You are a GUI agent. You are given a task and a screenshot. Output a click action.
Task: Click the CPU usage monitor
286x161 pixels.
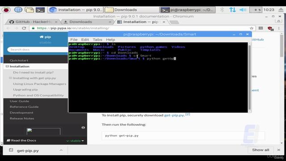point(256,10)
